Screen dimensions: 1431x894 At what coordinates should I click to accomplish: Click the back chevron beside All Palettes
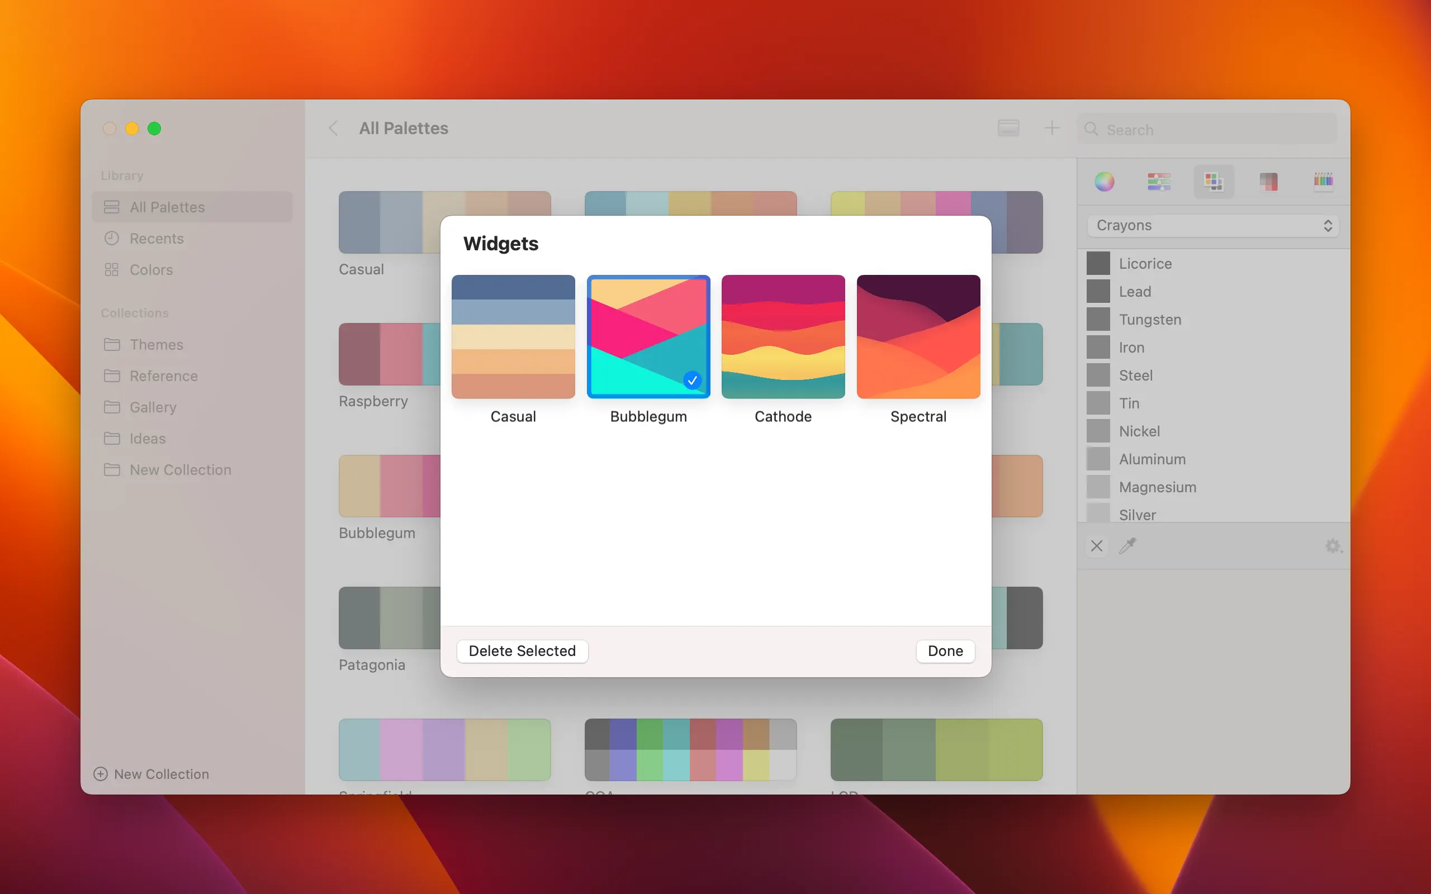coord(334,129)
